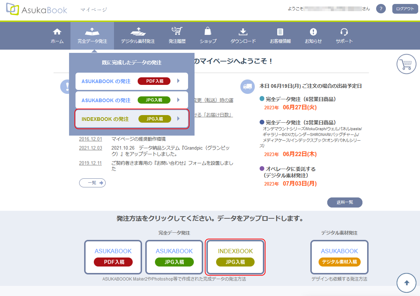This screenshot has height=296, width=420.
Task: Click the マイページ header link
Action: tap(94, 10)
